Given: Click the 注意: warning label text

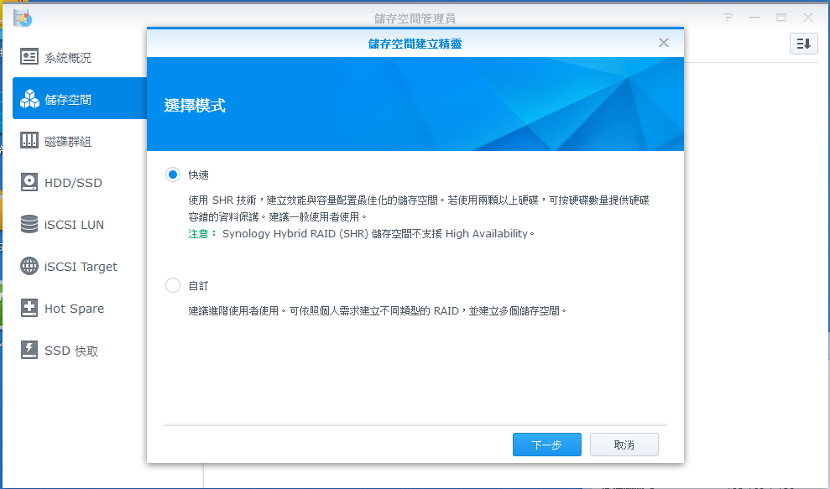Looking at the screenshot, I should [x=202, y=234].
